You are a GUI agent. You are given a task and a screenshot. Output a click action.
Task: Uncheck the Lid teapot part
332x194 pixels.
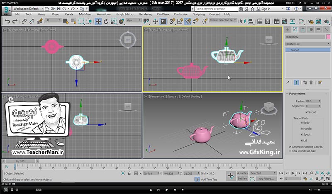tap(302, 141)
